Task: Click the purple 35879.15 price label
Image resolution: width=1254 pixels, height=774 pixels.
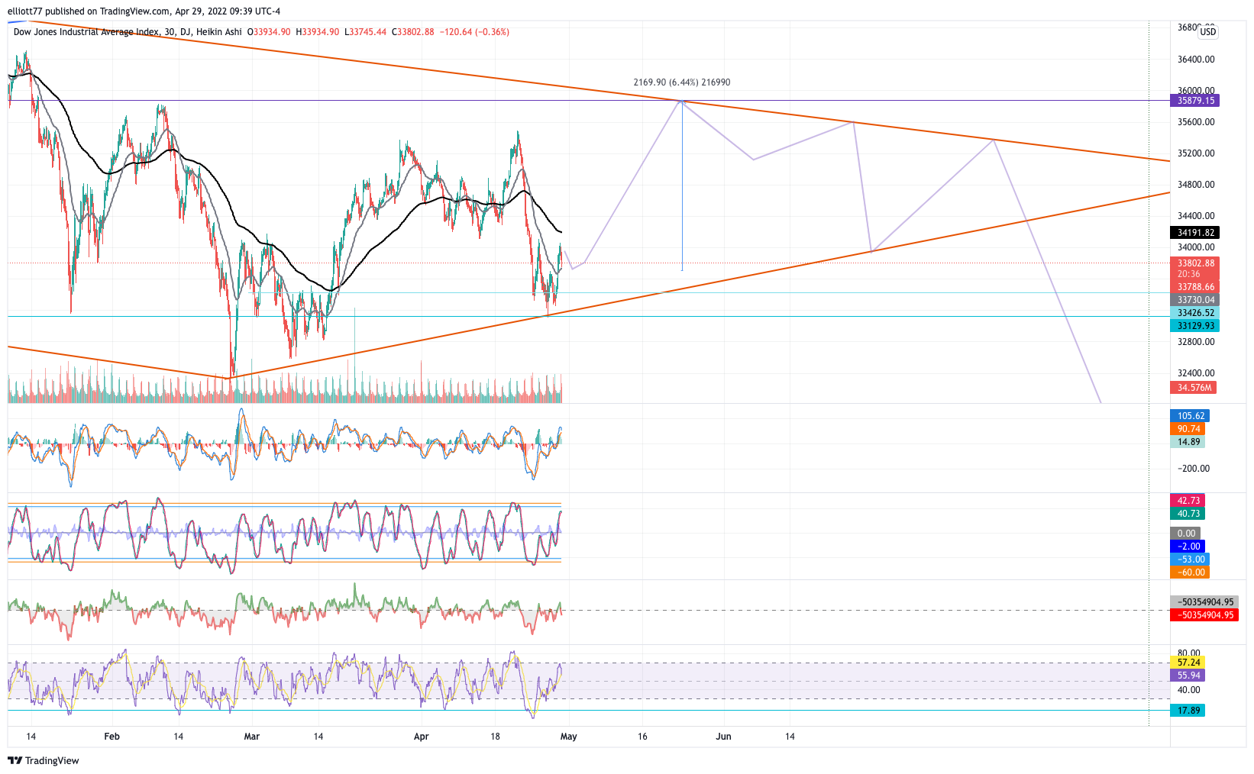Action: tap(1195, 101)
